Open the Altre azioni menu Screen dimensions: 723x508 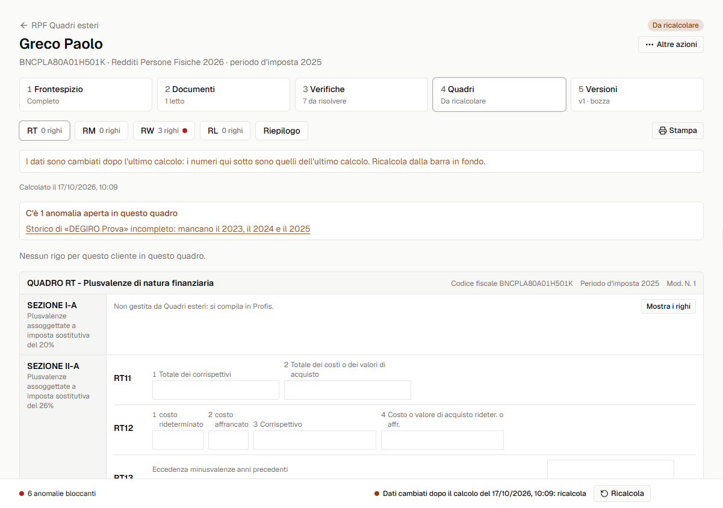671,45
